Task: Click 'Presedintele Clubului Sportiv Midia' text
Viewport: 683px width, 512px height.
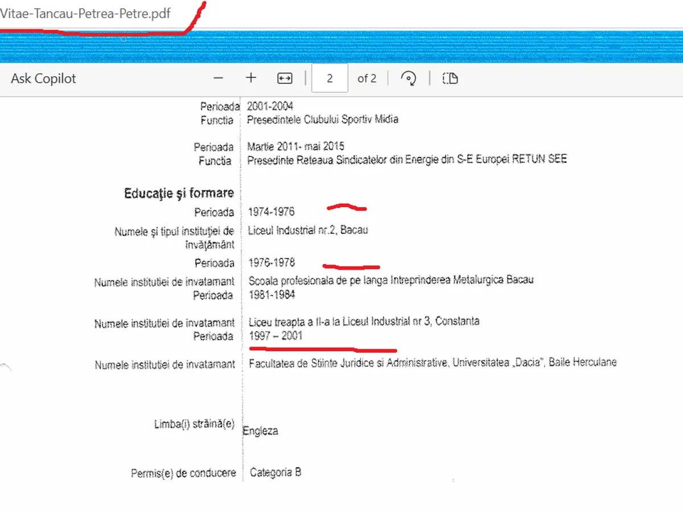Action: tap(323, 119)
